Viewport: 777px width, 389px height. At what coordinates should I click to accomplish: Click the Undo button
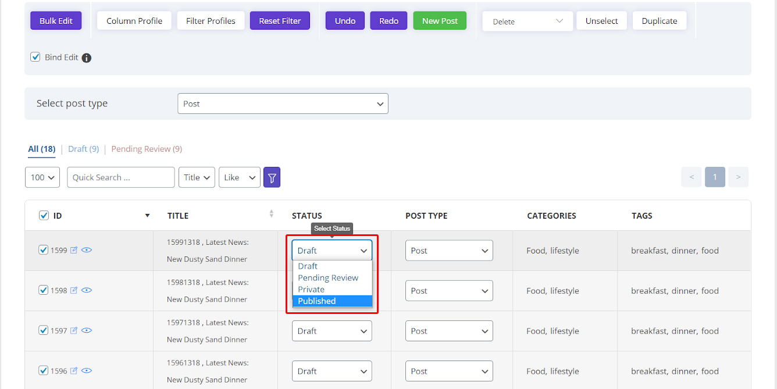tap(345, 21)
